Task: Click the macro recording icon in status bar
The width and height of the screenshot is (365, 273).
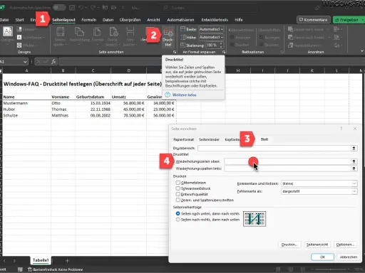Action: click(20, 269)
